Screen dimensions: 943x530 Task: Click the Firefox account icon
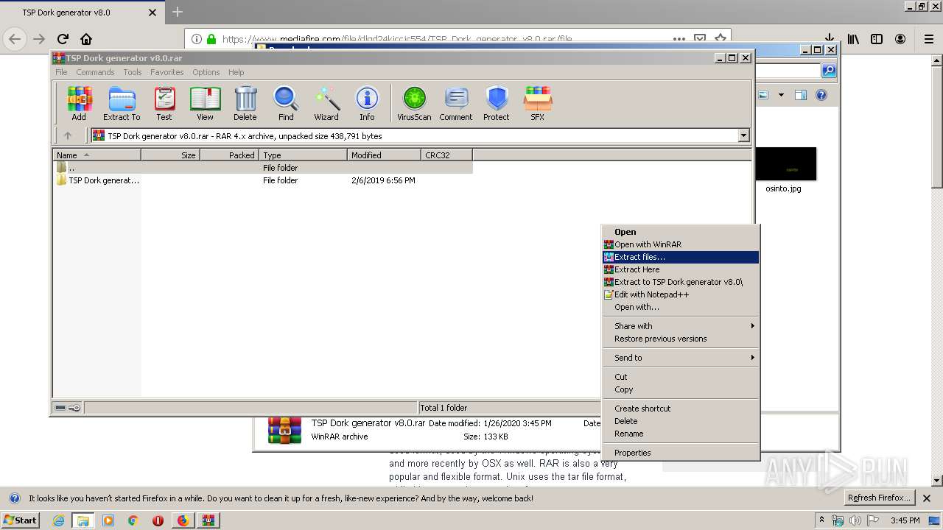(x=900, y=39)
